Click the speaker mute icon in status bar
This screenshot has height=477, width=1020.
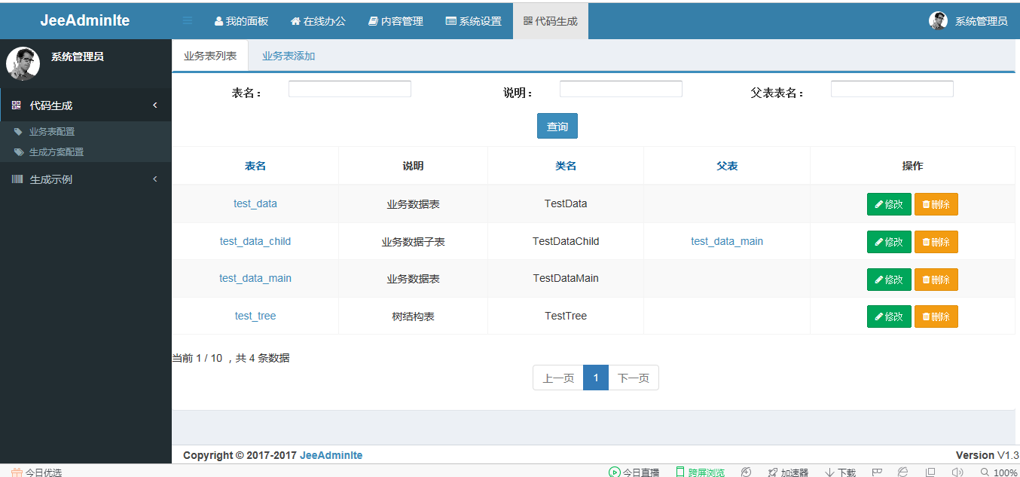point(957,472)
